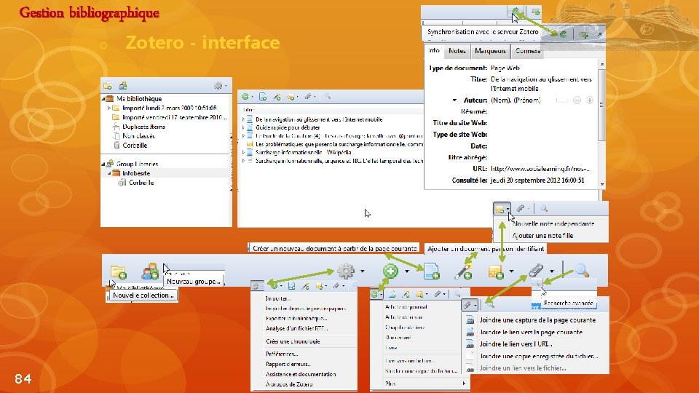
Task: Click the large New Group people icon
Action: pyautogui.click(x=150, y=271)
